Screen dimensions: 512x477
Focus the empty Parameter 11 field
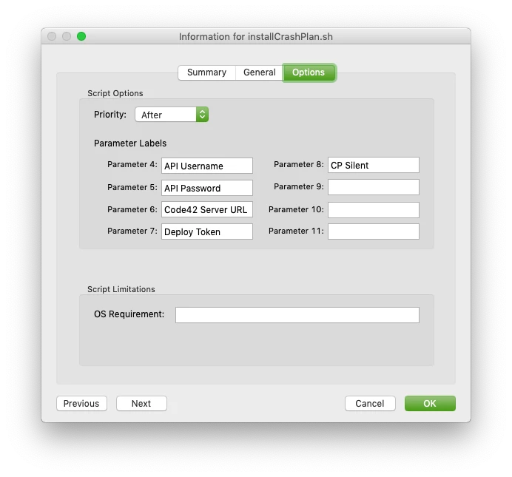tap(374, 231)
